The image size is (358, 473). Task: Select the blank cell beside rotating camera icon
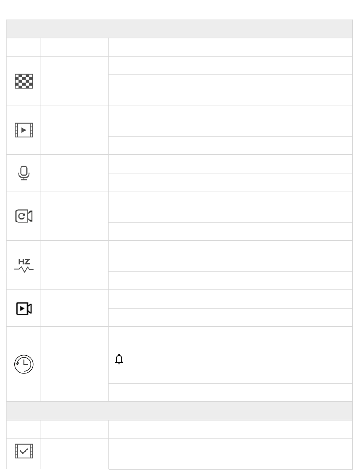click(75, 216)
